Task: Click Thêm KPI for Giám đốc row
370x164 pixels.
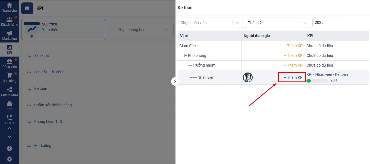Action: (x=293, y=46)
